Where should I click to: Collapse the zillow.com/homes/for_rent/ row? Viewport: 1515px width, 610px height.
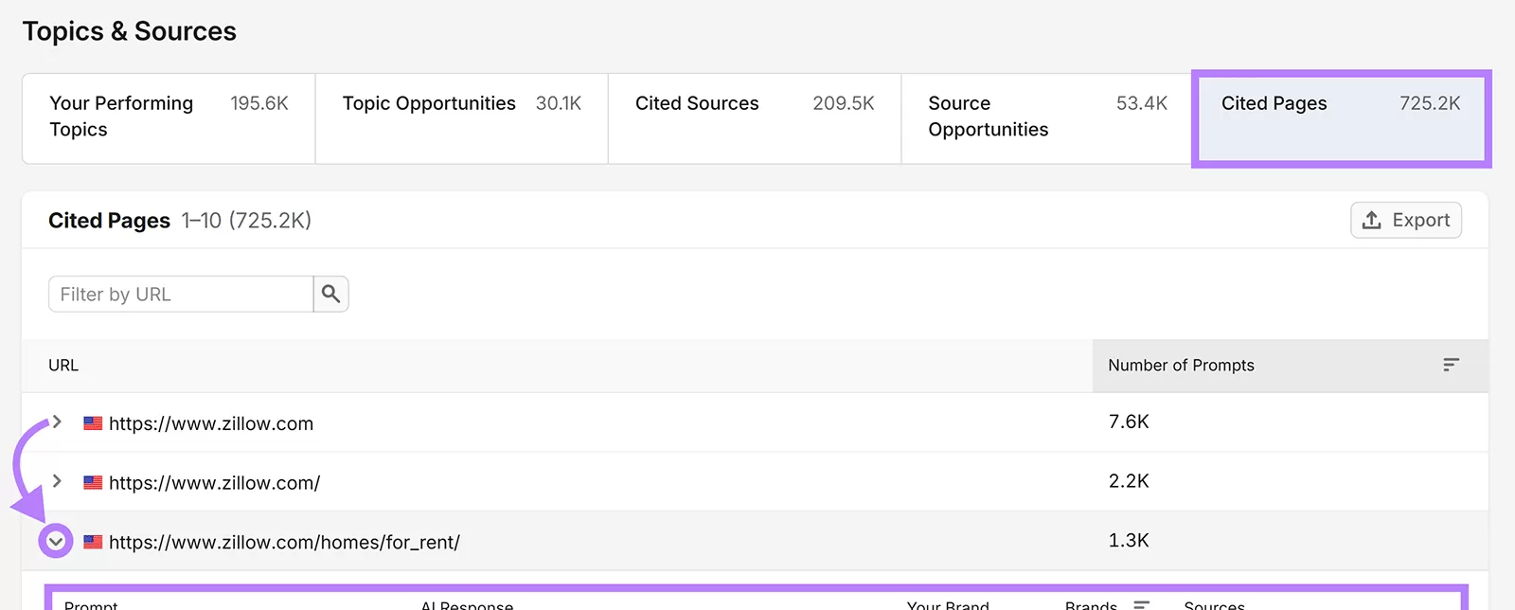click(56, 541)
